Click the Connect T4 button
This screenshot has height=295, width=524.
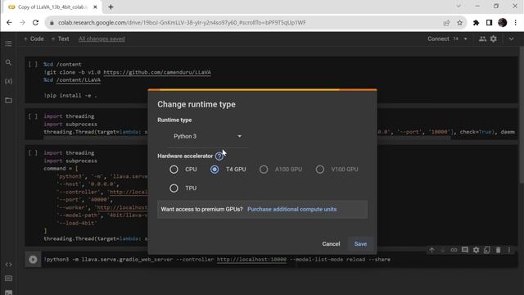click(x=443, y=39)
